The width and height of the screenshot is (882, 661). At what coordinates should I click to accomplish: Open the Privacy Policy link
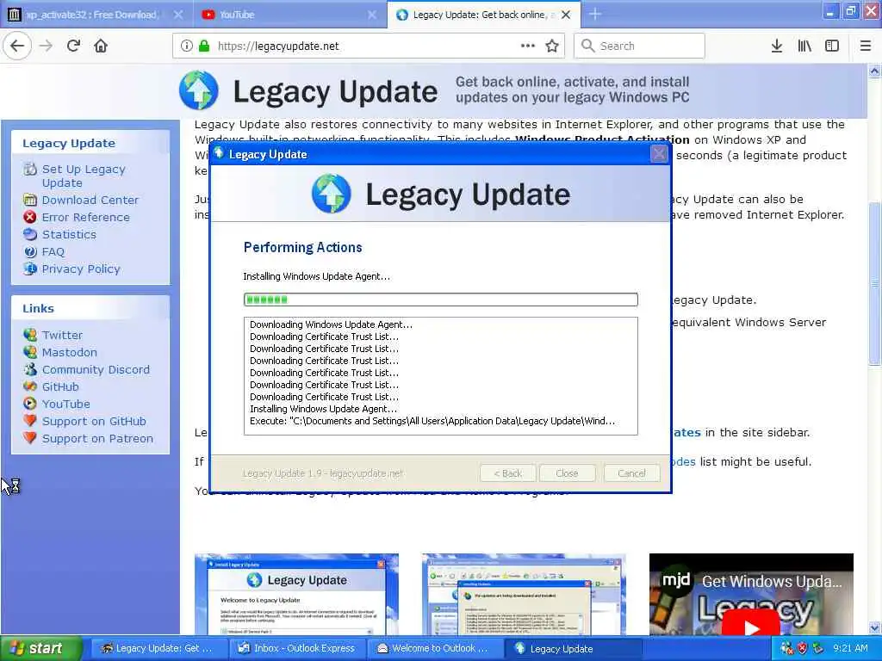click(x=81, y=269)
